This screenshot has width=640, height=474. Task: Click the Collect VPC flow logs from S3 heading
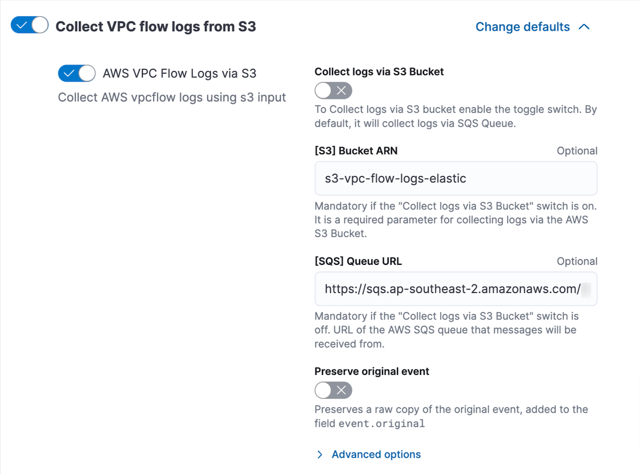[155, 27]
